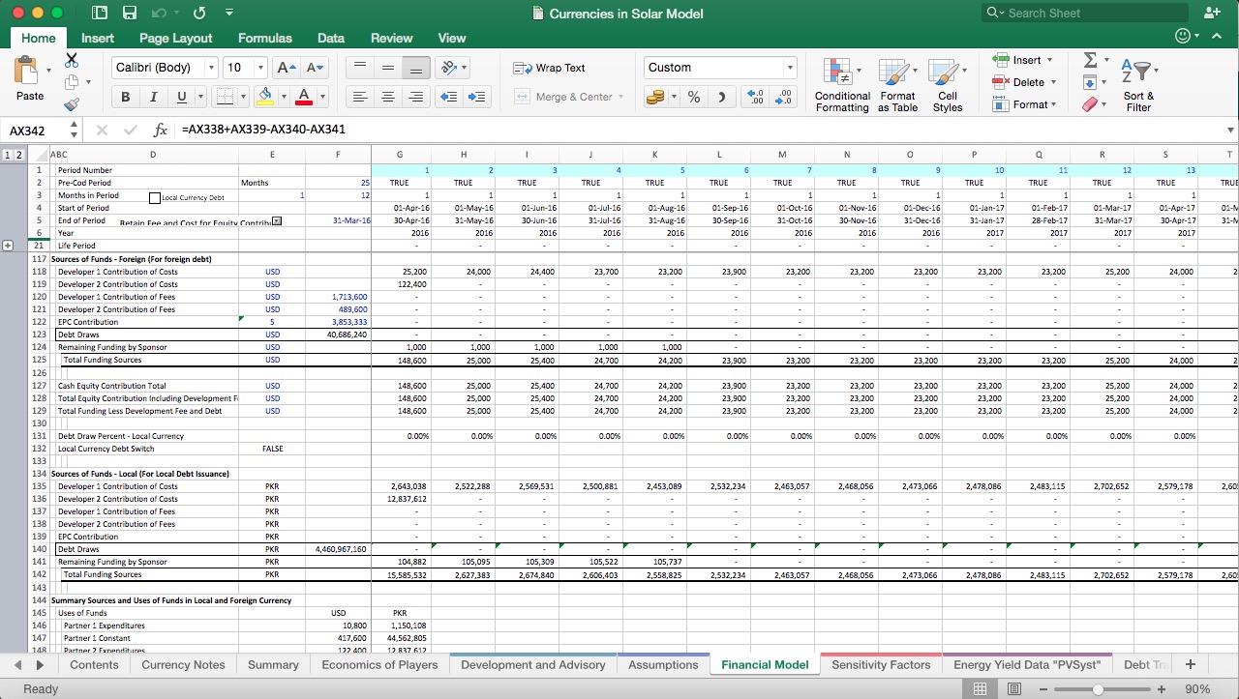The width and height of the screenshot is (1239, 699).
Task: Open Conditional Formatting options
Action: [841, 84]
